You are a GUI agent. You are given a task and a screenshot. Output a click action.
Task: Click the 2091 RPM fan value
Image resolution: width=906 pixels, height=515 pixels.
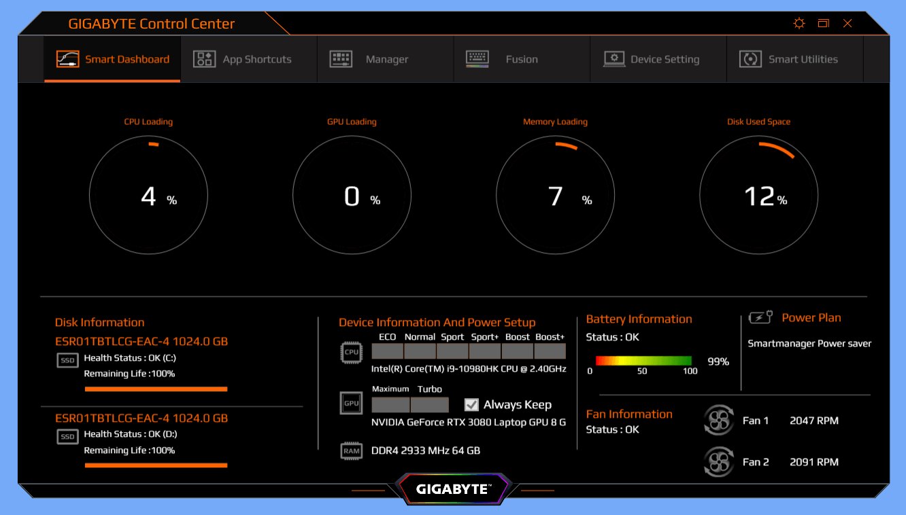pyautogui.click(x=814, y=462)
